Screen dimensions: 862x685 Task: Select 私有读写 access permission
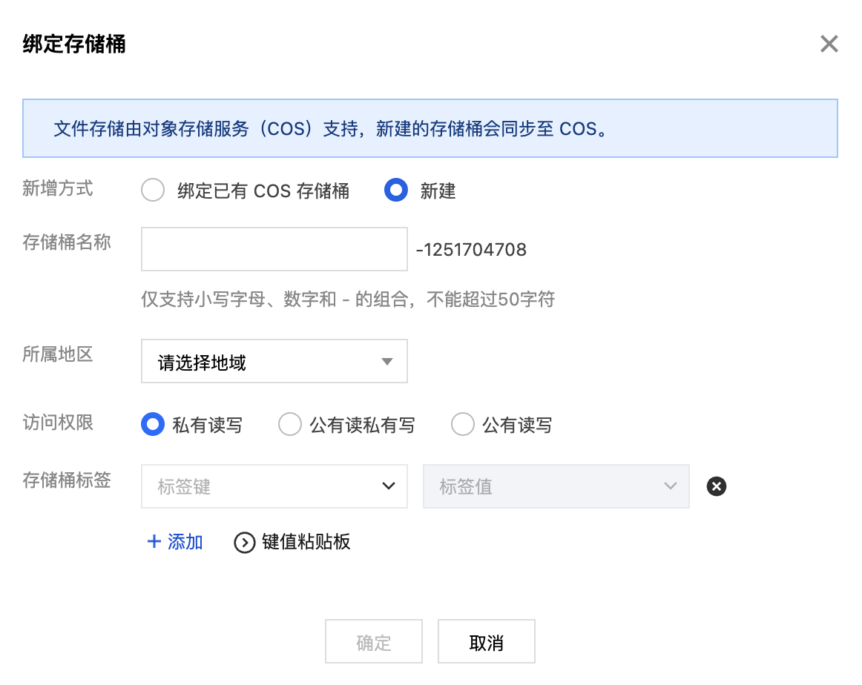153,425
